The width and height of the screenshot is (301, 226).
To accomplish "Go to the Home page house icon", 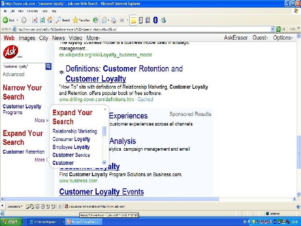I will pos(50,20).
